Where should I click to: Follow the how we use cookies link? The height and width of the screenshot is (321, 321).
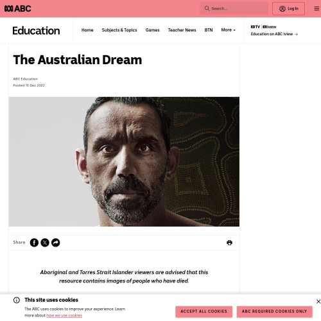pos(64,315)
